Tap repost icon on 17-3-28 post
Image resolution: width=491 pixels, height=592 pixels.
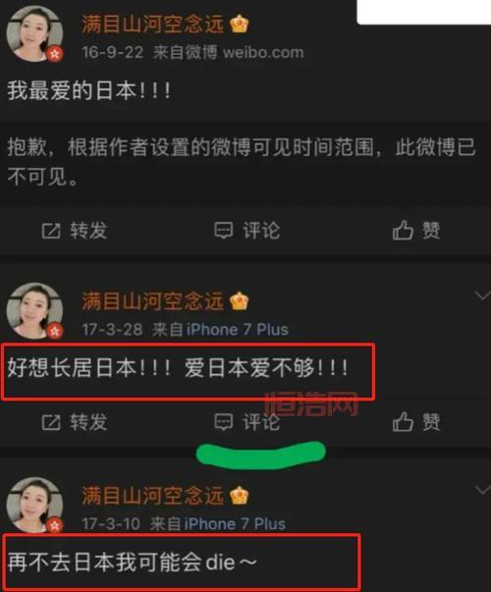pyautogui.click(x=51, y=422)
